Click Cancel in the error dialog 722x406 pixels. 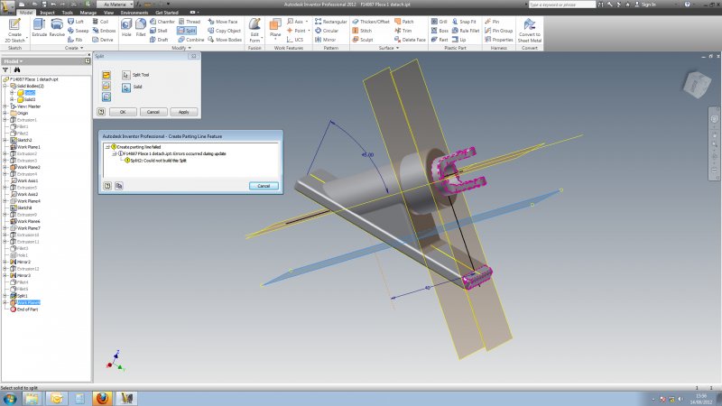[x=264, y=186]
